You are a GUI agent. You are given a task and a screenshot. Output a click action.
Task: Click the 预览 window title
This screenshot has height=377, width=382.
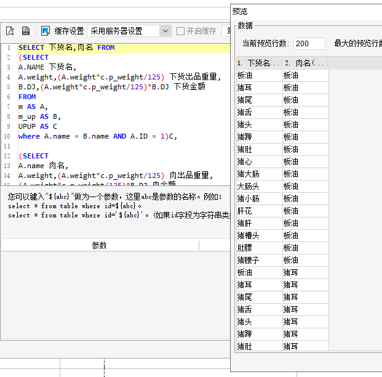tap(240, 12)
